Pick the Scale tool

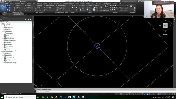(89, 10)
